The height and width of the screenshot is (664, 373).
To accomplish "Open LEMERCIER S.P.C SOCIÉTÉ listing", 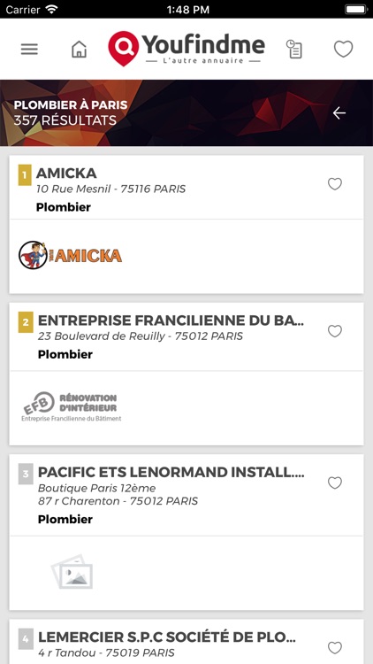I will (x=167, y=637).
